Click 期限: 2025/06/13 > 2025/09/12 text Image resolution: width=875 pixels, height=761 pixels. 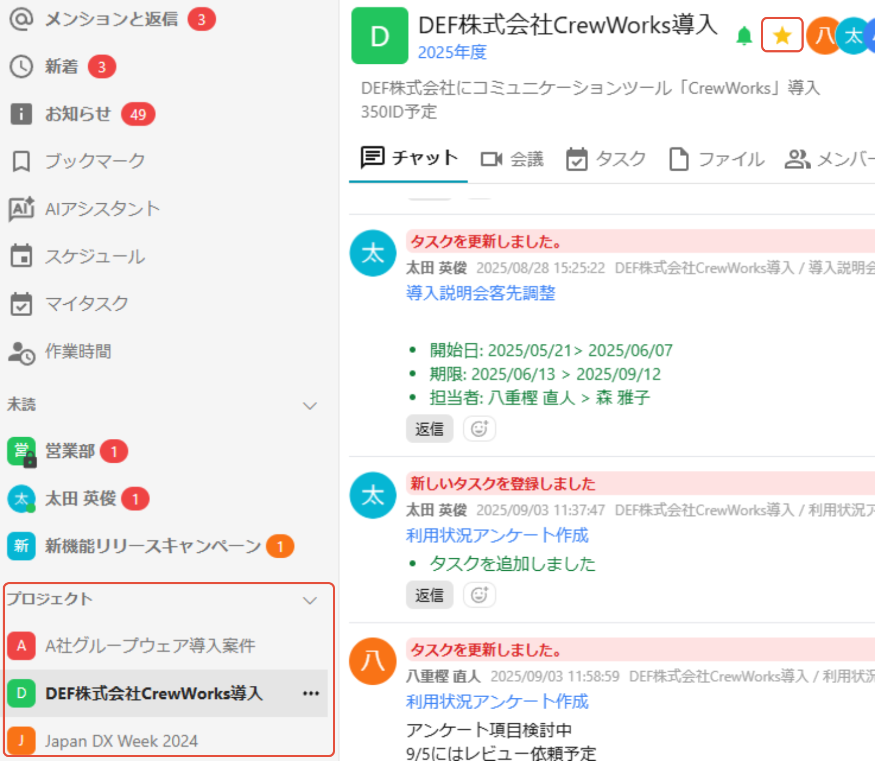(545, 374)
